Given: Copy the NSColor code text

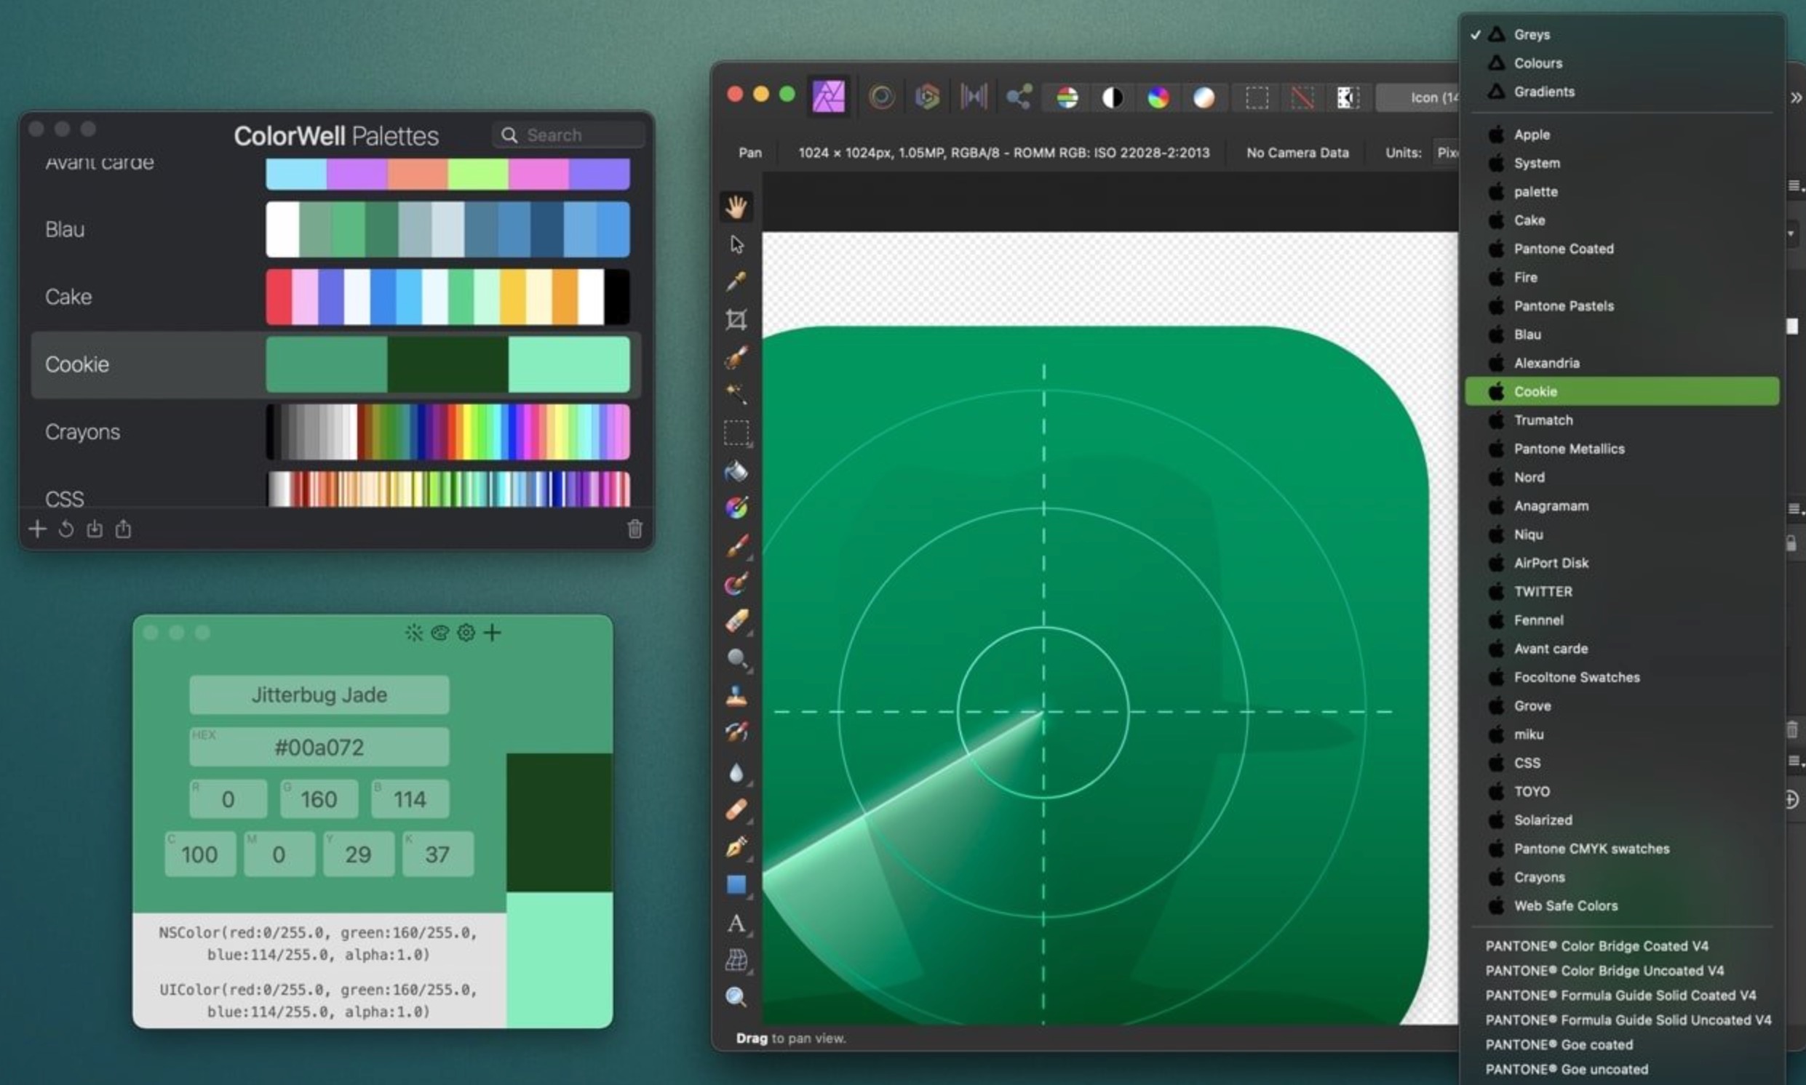Looking at the screenshot, I should tap(318, 943).
